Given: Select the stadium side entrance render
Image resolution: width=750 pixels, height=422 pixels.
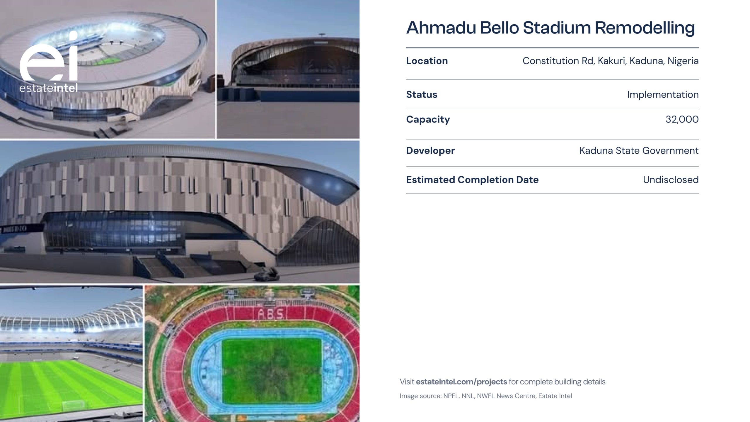Looking at the screenshot, I should pyautogui.click(x=288, y=69).
